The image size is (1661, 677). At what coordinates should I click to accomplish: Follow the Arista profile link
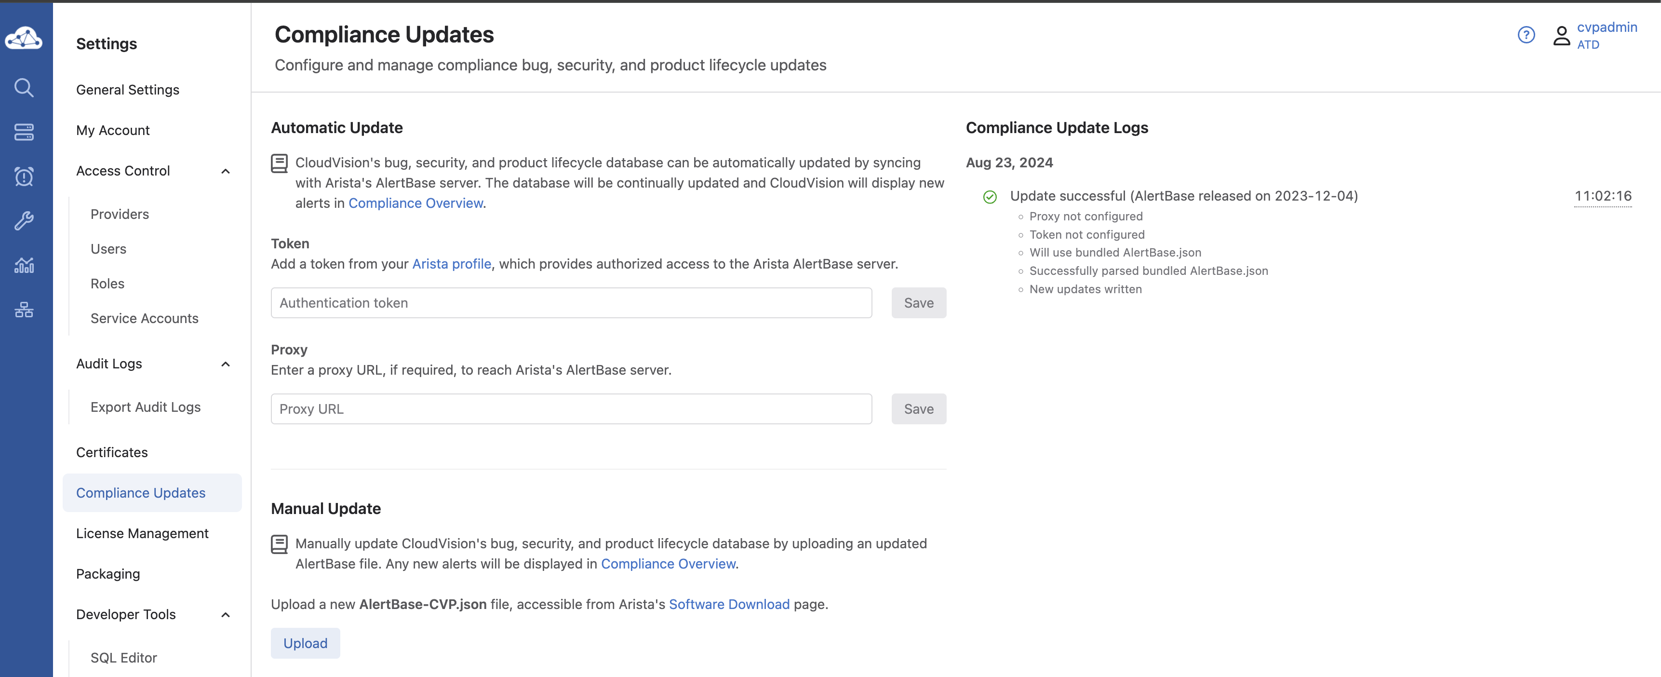tap(451, 264)
